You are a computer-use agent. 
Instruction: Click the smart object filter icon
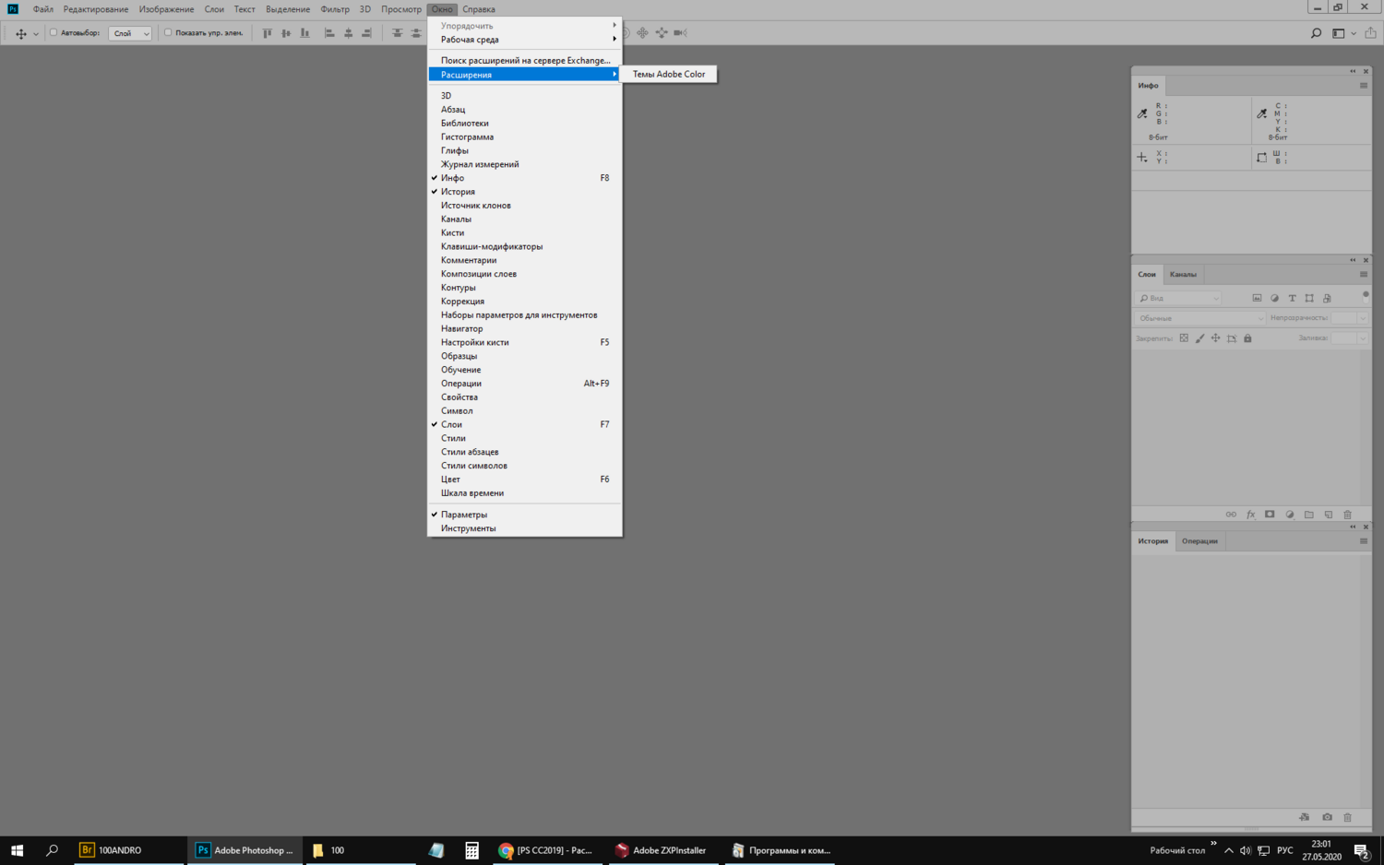click(1327, 298)
